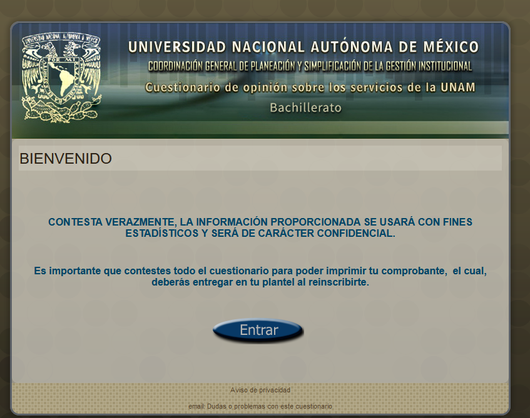Click the word UNAM in the banner
The height and width of the screenshot is (418, 530).
[x=457, y=87]
